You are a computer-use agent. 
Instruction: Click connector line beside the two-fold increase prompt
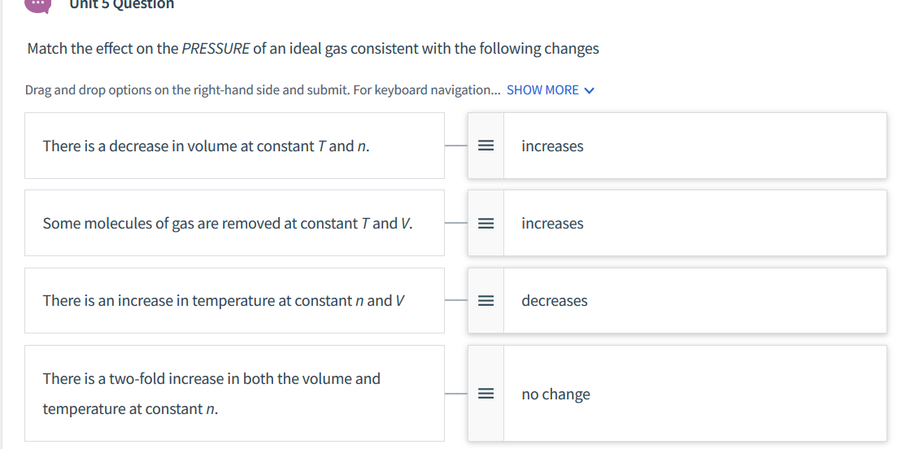[x=456, y=395]
